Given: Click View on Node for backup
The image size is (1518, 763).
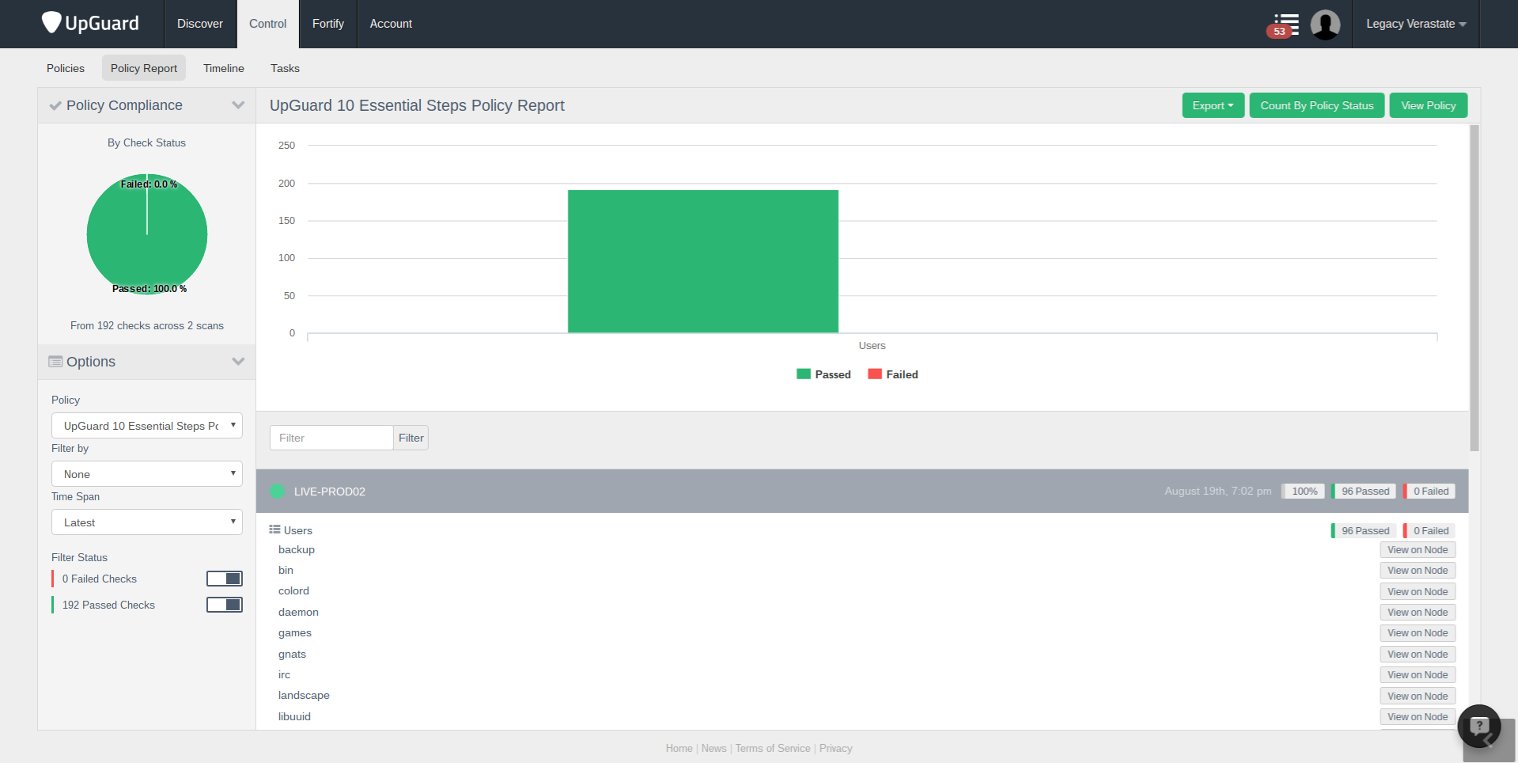Looking at the screenshot, I should [x=1418, y=550].
